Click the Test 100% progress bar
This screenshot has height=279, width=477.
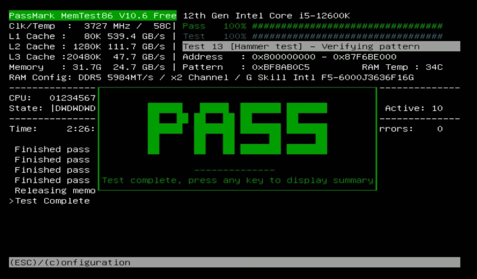(312, 37)
